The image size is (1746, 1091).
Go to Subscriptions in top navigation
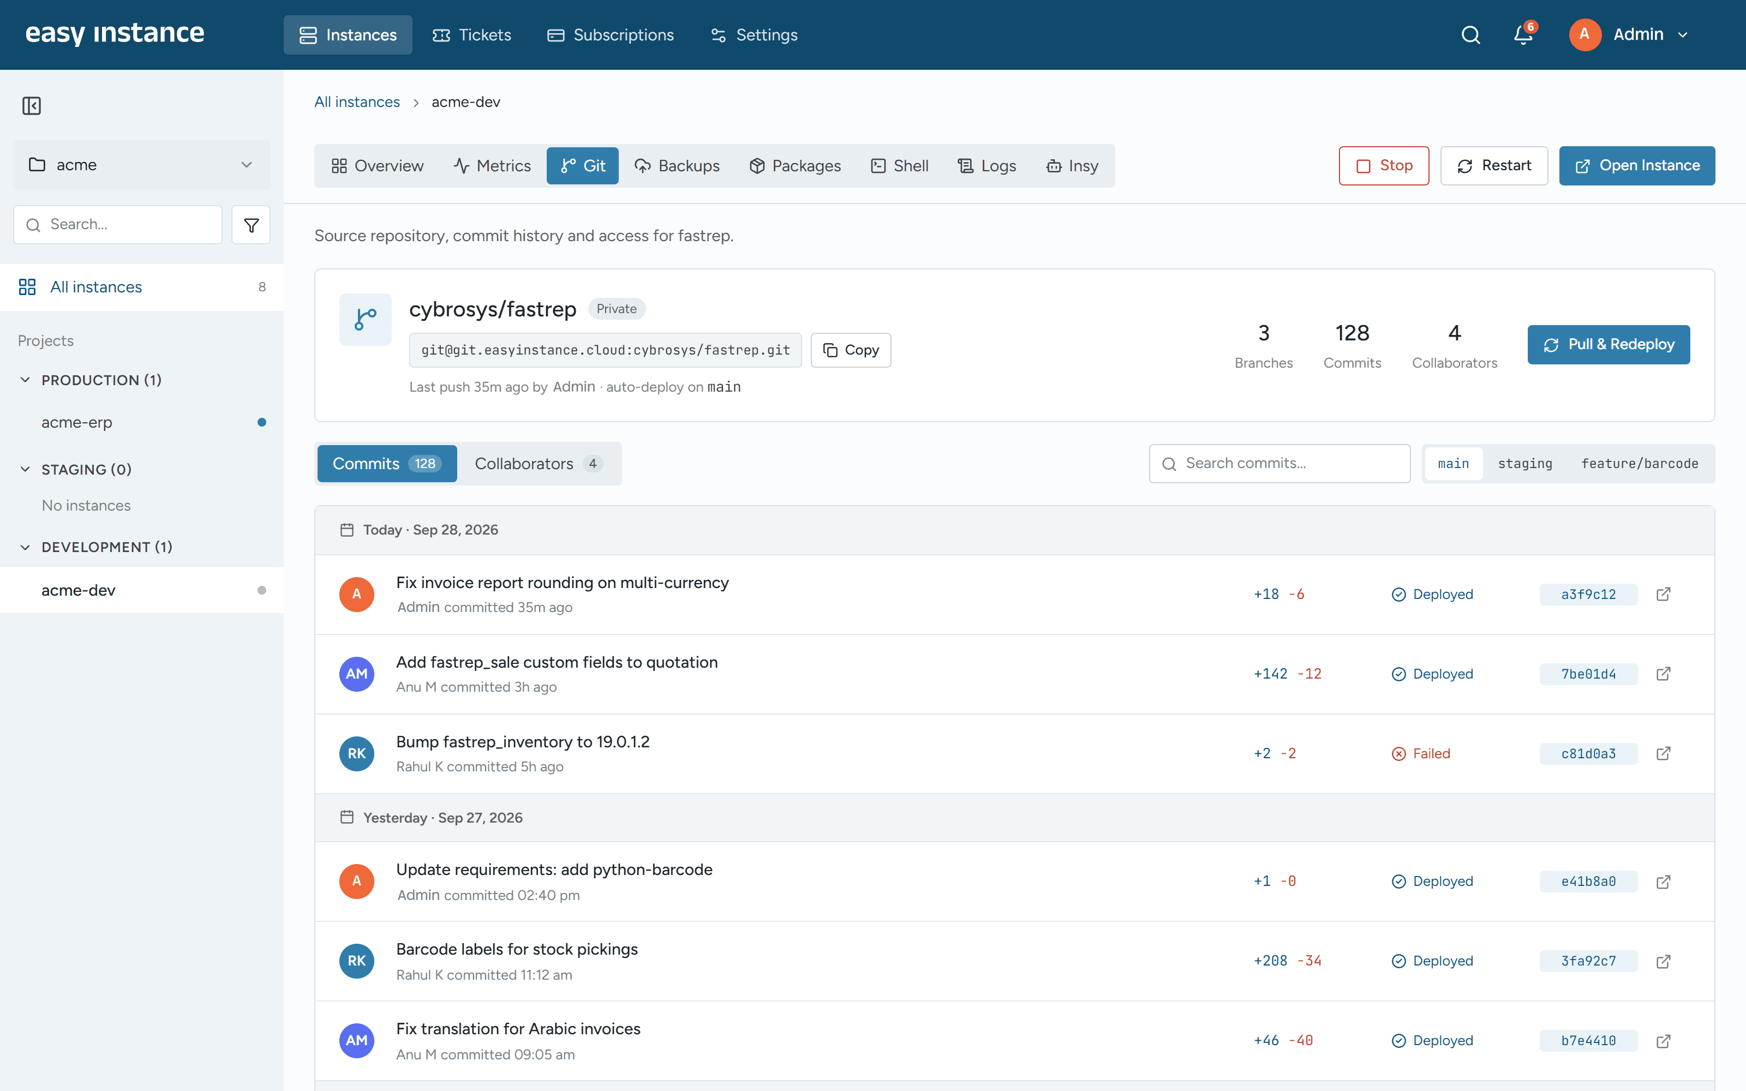click(x=611, y=34)
